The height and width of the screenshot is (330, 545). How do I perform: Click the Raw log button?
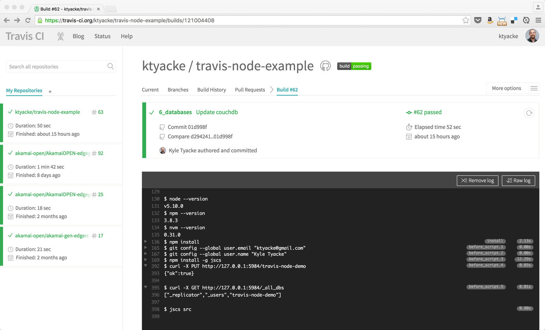coord(518,180)
